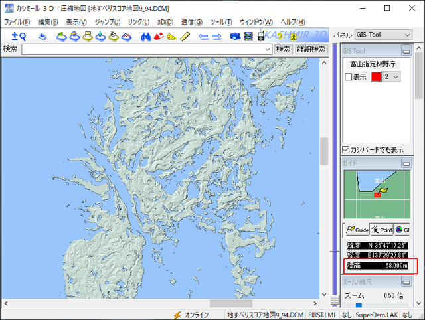Click the 詳細検索 button
Viewport: 425px width, 320px height.
[311, 49]
